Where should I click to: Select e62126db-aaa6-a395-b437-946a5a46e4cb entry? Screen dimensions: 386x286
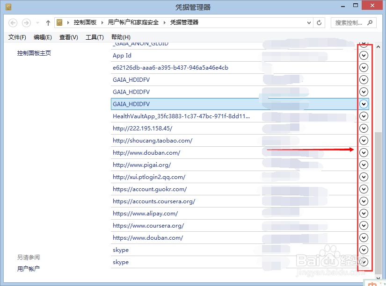(240, 68)
